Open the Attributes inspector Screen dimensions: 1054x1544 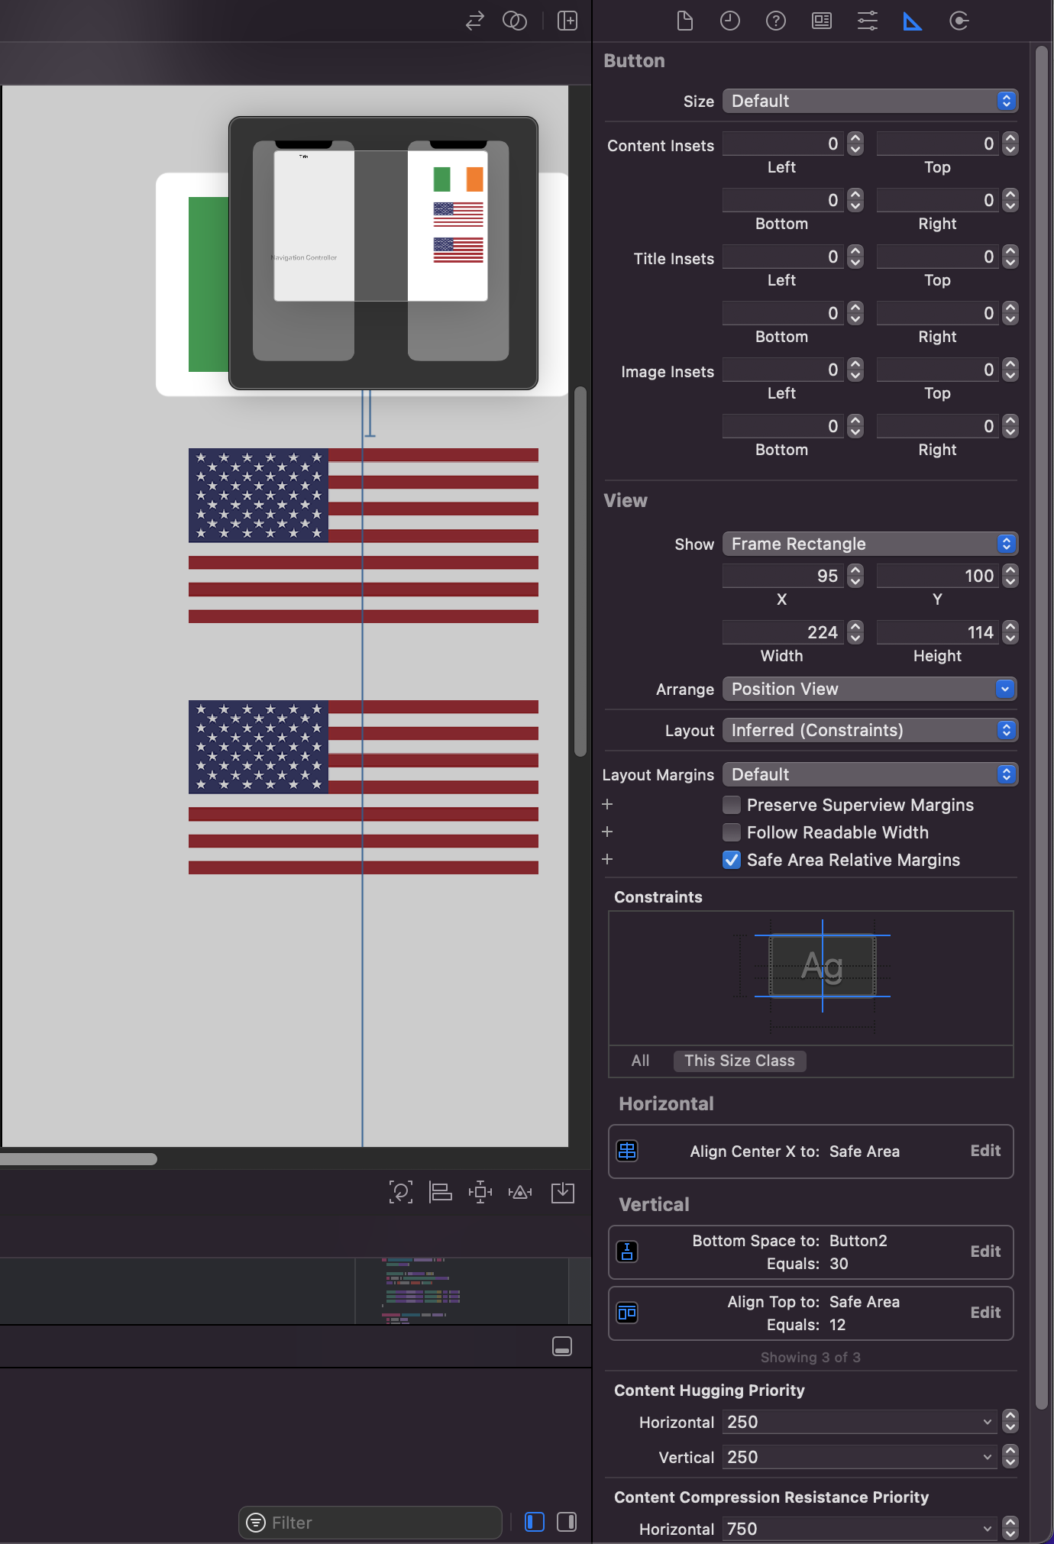tap(868, 21)
